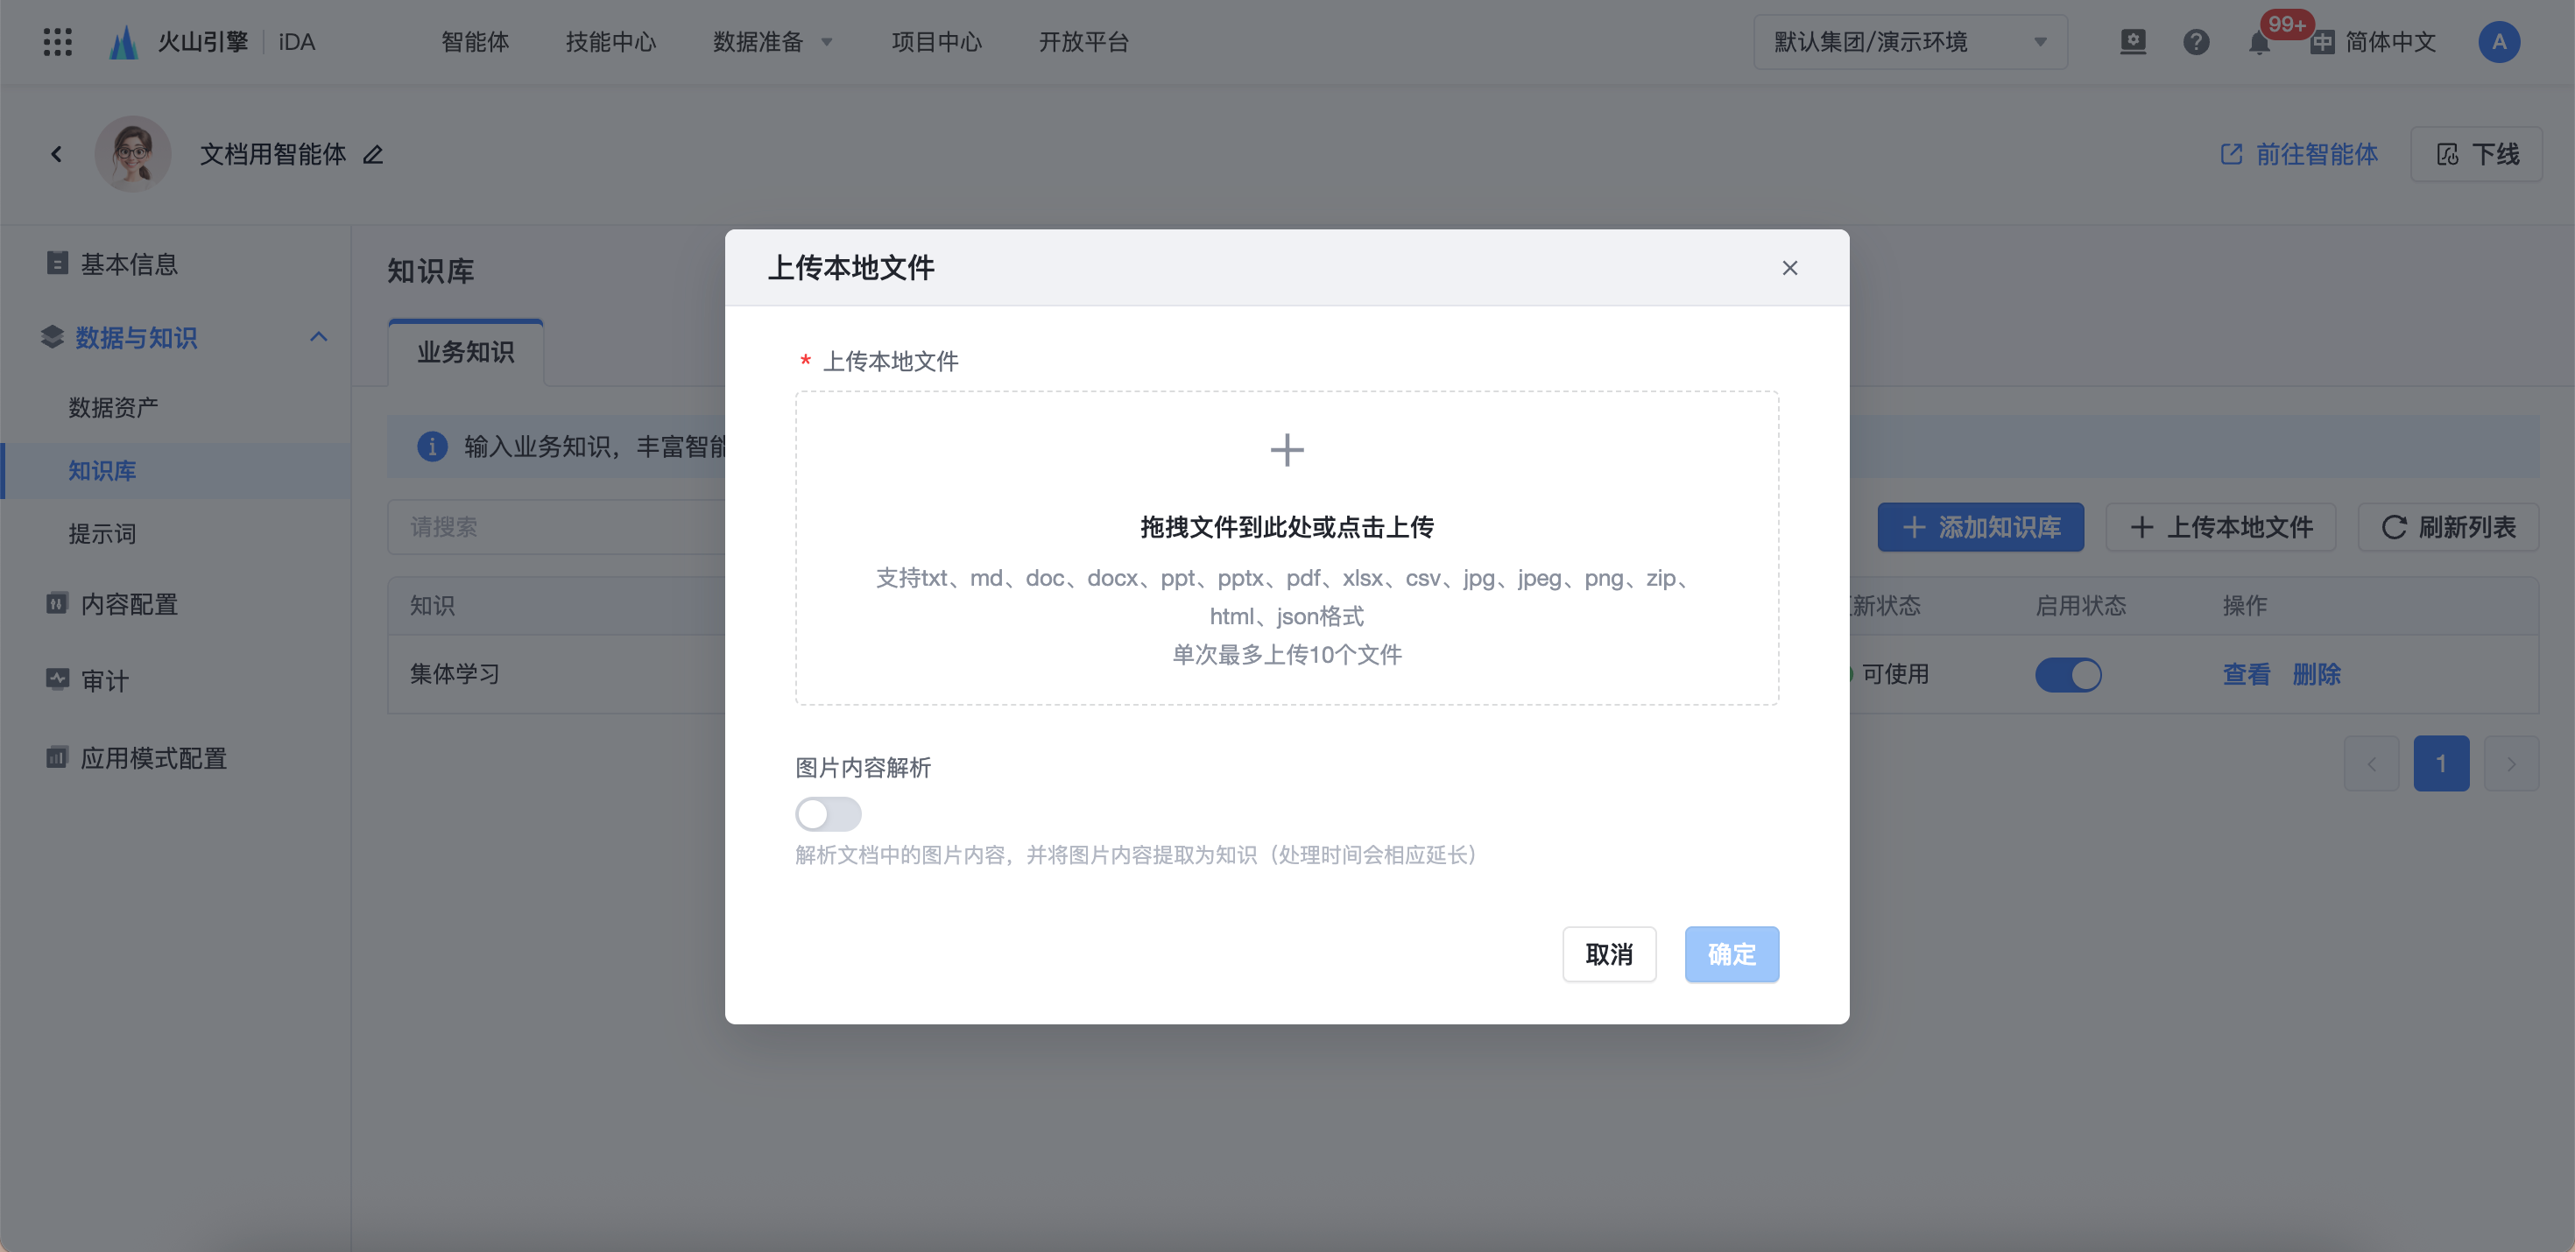
Task: Click the Volcano Engine logo
Action: (124, 42)
